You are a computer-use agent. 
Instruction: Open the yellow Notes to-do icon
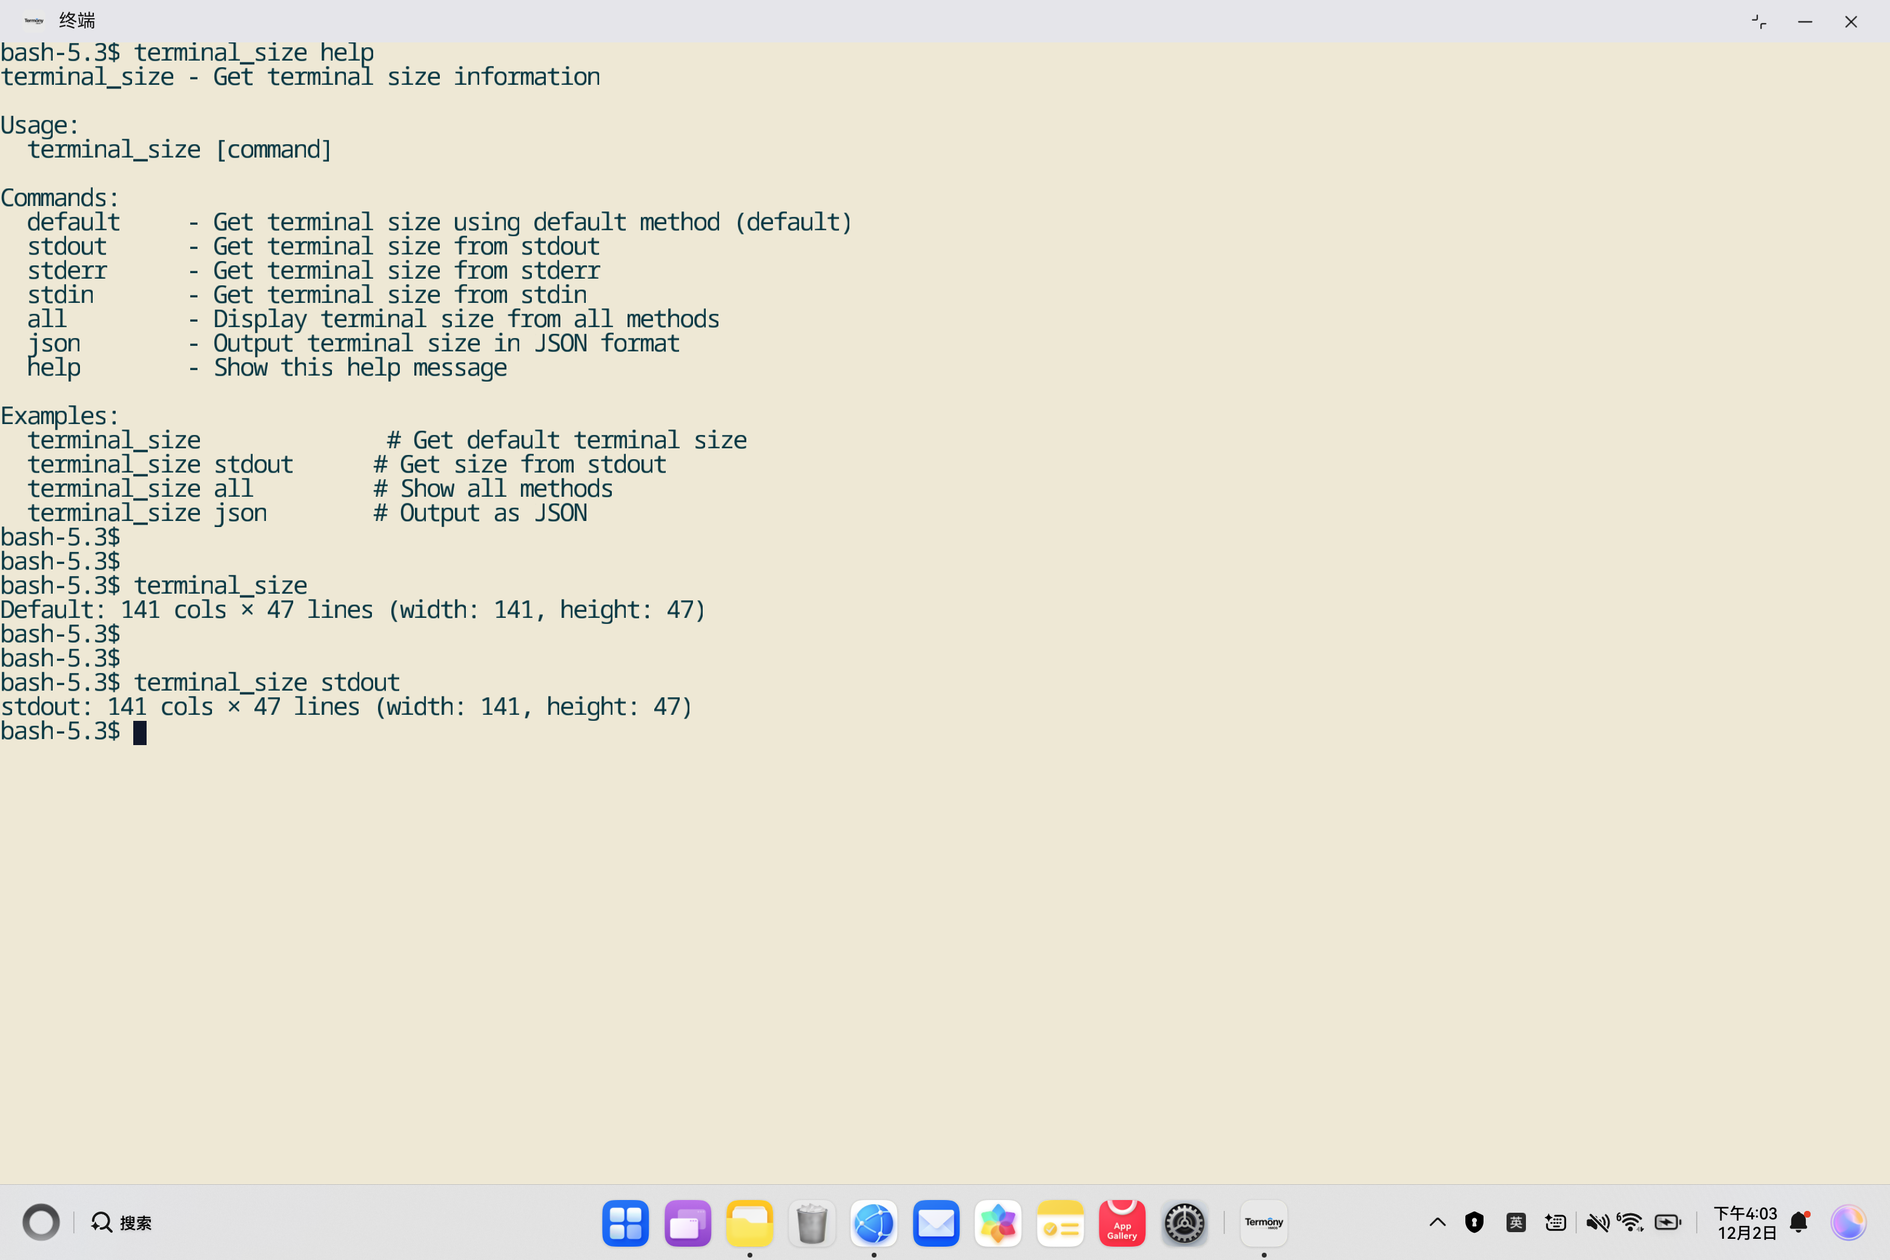point(1060,1223)
